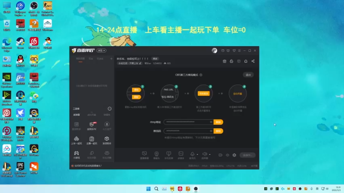Image resolution: width=344 pixels, height=193 pixels.
Task: Select the middle toolbox tab
Action: tap(92, 115)
